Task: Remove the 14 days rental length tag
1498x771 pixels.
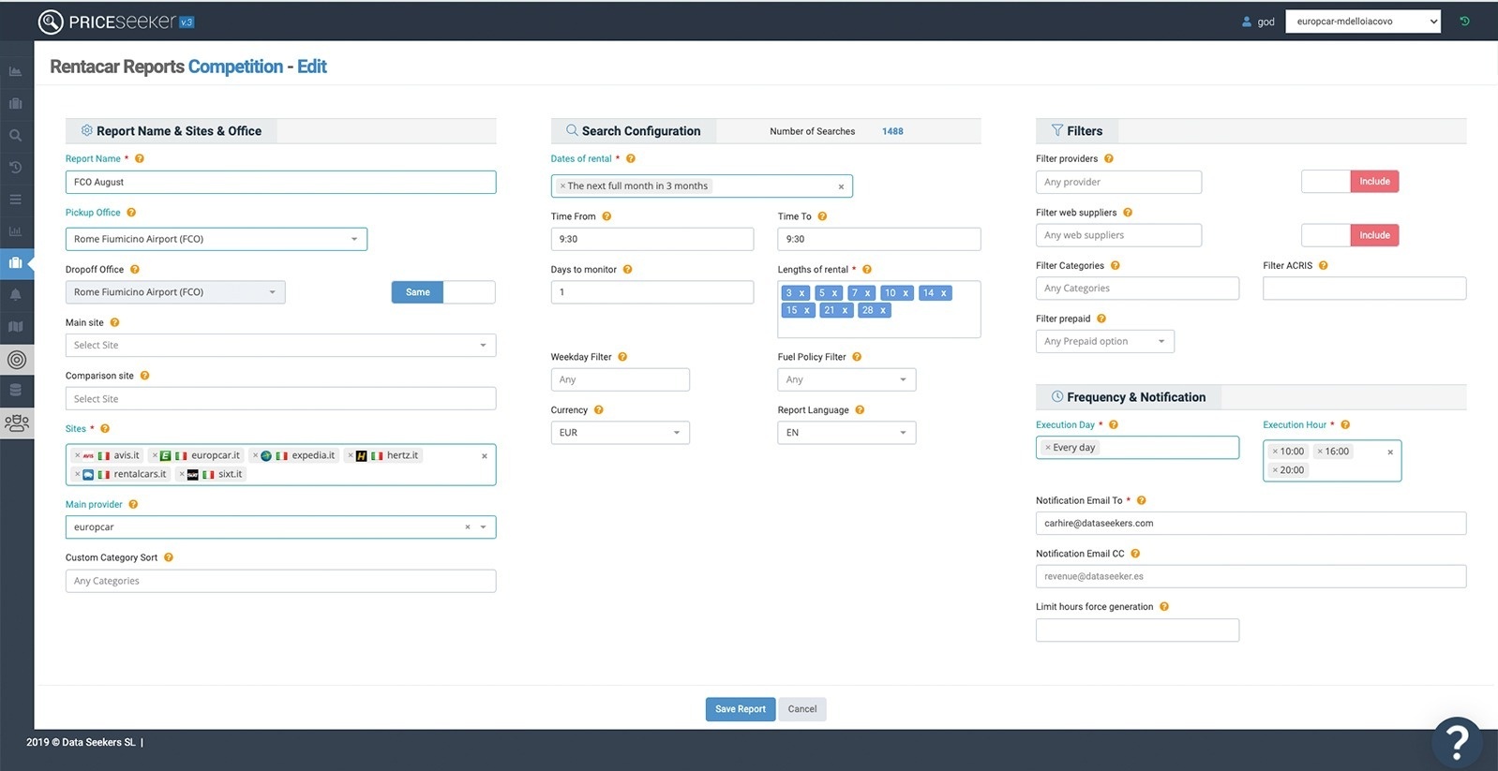Action: click(944, 293)
